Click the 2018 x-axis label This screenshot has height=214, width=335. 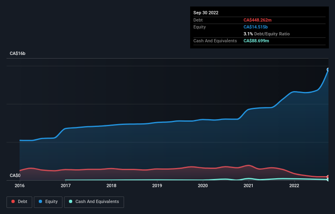(111, 186)
